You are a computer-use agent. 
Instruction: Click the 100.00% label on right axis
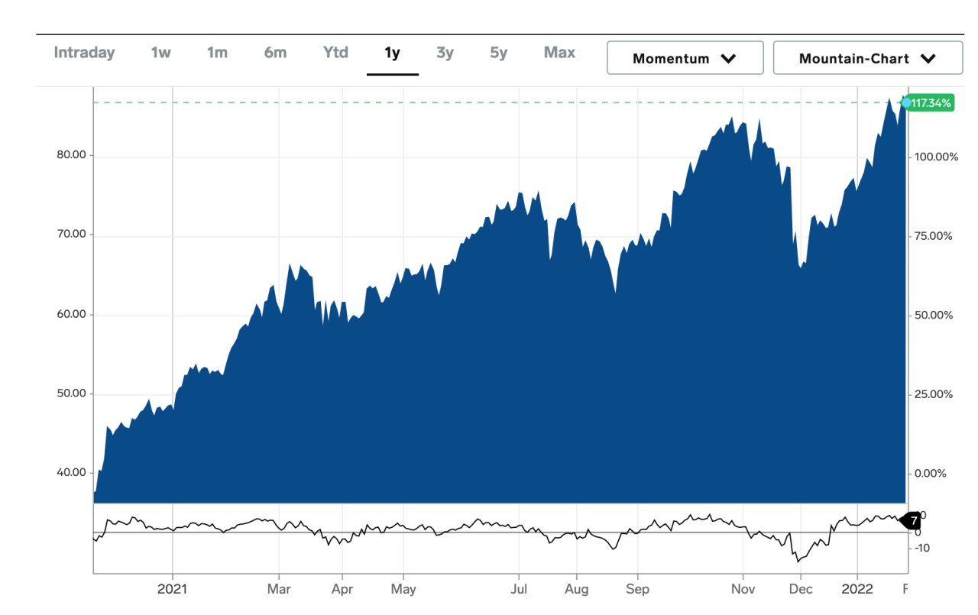(x=935, y=157)
